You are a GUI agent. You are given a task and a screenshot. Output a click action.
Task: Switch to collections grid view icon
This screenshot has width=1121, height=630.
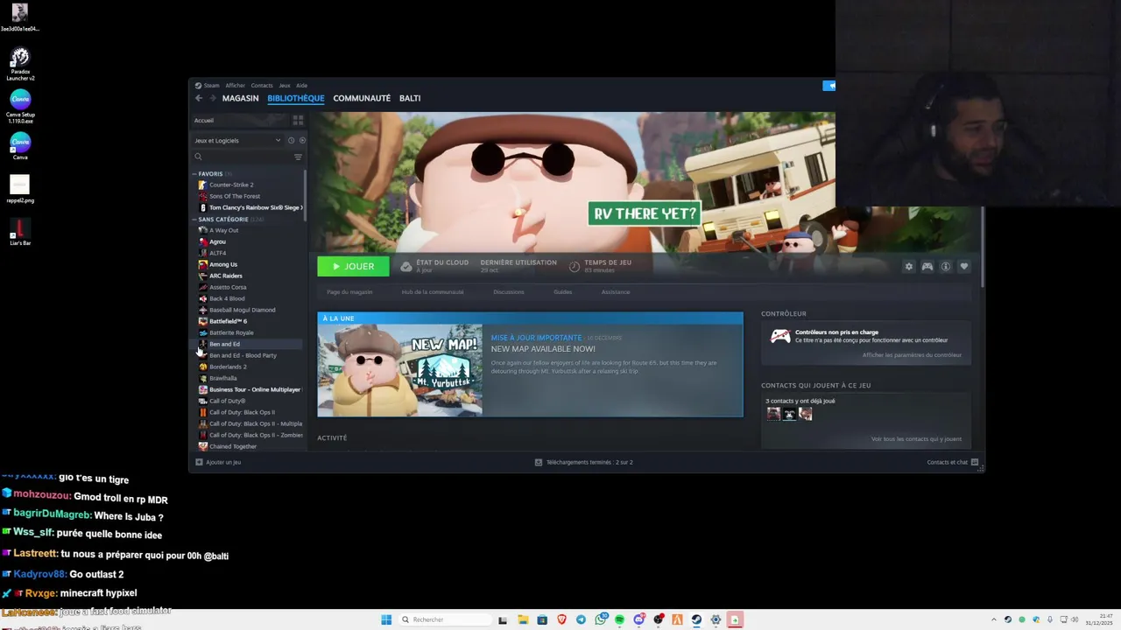pyautogui.click(x=298, y=120)
